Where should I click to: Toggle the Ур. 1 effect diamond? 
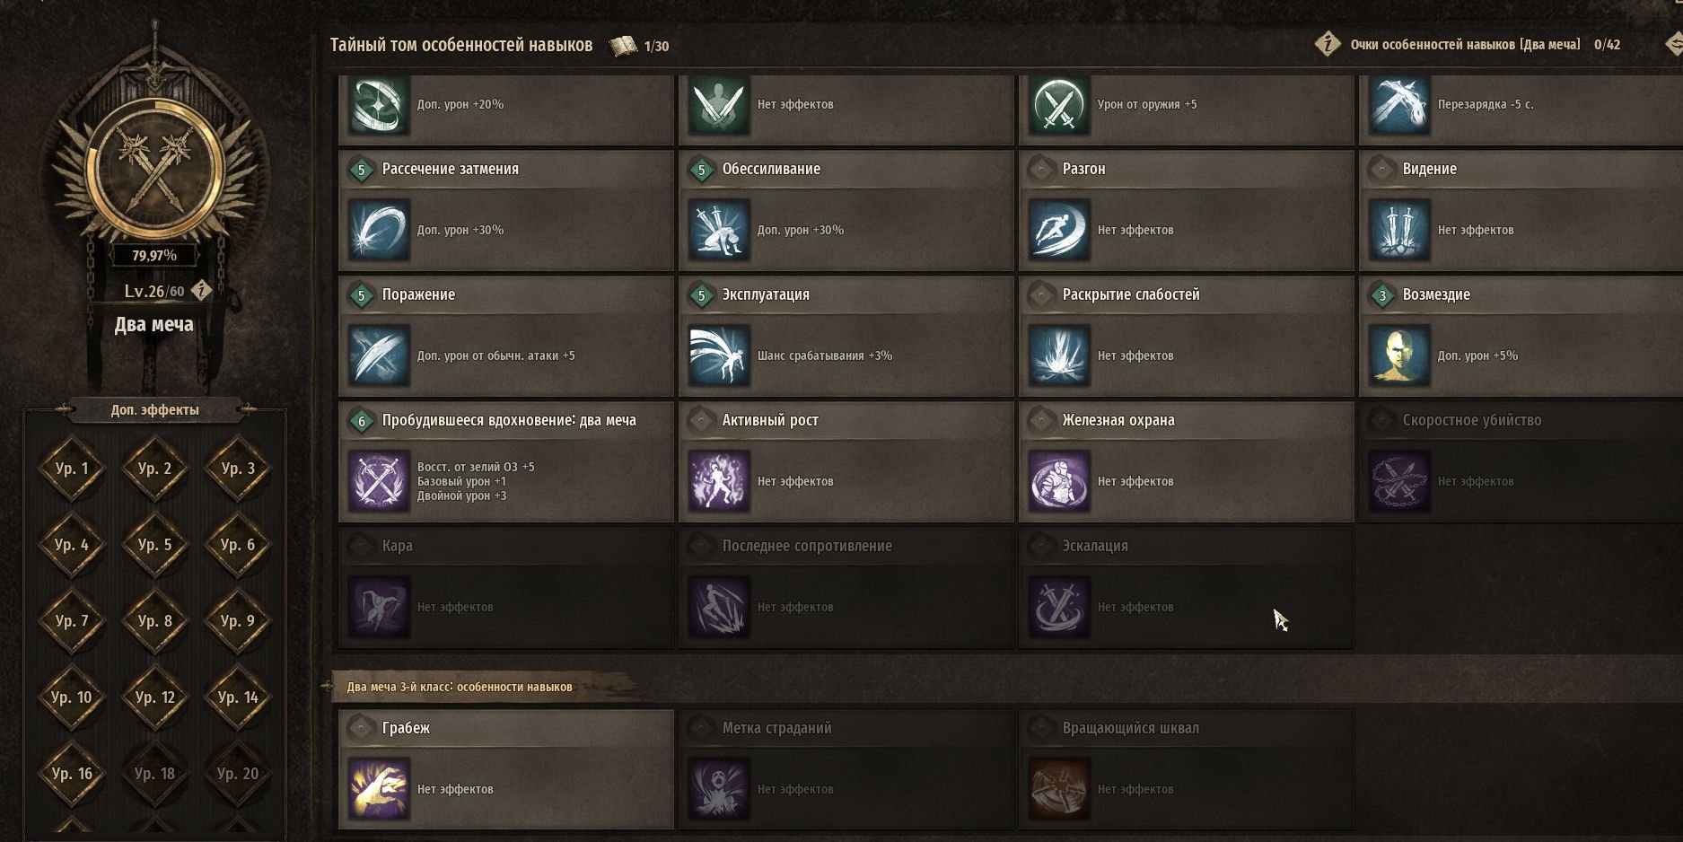click(72, 469)
